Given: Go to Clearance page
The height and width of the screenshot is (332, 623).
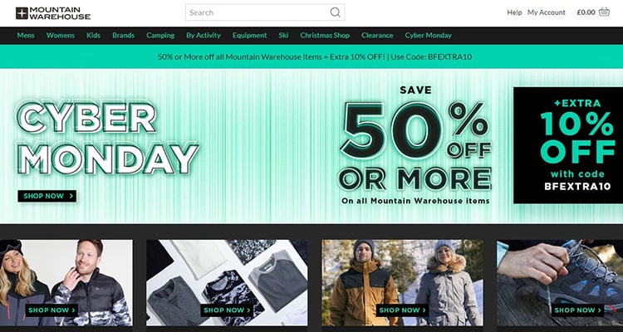Looking at the screenshot, I should pyautogui.click(x=377, y=36).
